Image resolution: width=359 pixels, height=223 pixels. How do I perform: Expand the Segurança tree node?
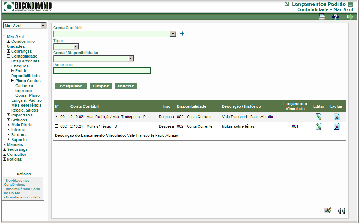[x=4, y=149]
